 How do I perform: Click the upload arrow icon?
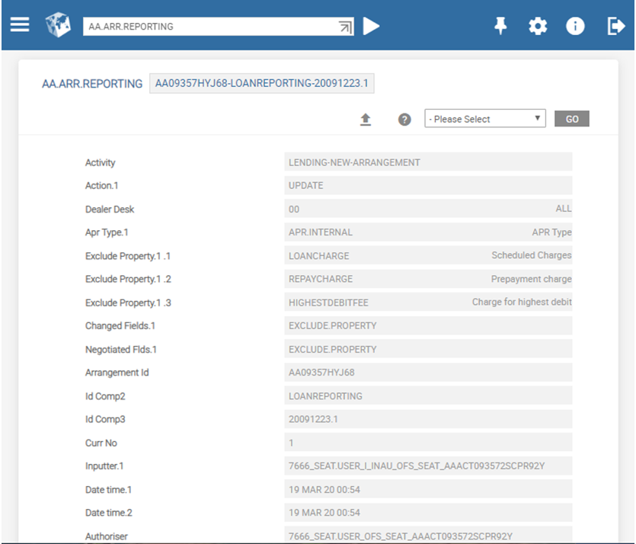[366, 120]
